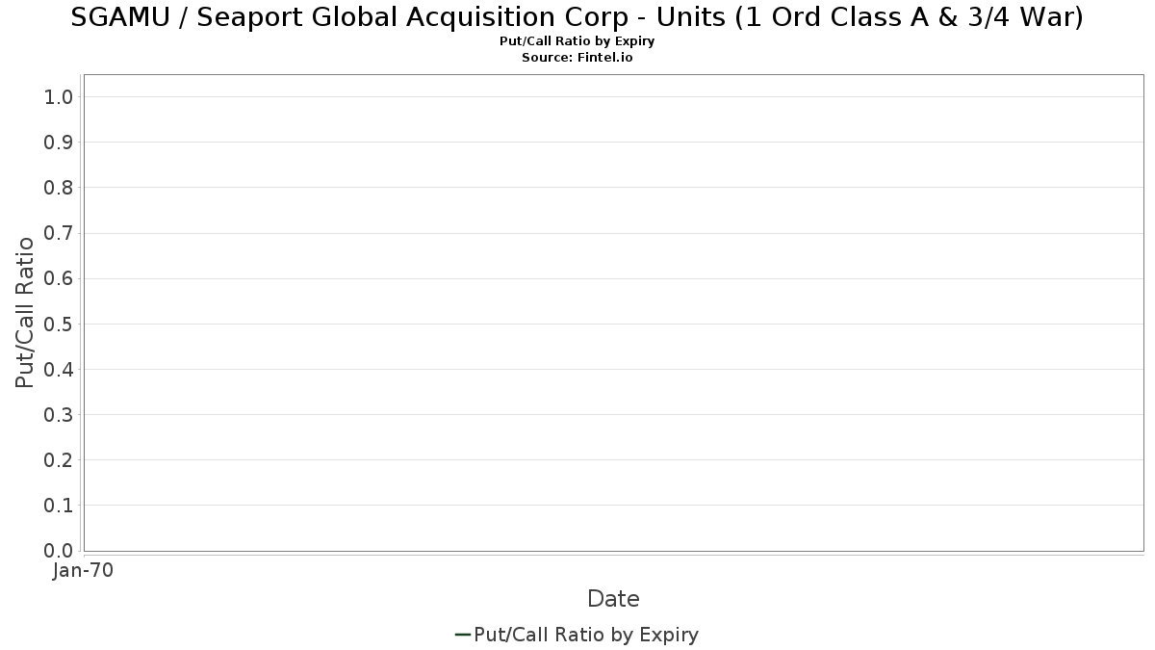
Task: Open the Source: Fintel.io credit text
Action: click(577, 58)
